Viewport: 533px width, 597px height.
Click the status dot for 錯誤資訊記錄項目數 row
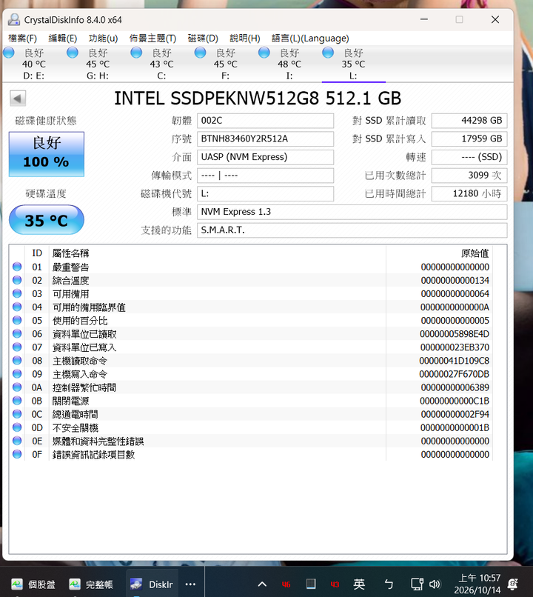(17, 454)
